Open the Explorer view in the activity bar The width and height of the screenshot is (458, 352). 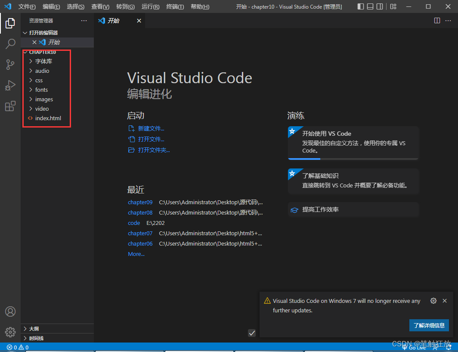(10, 23)
